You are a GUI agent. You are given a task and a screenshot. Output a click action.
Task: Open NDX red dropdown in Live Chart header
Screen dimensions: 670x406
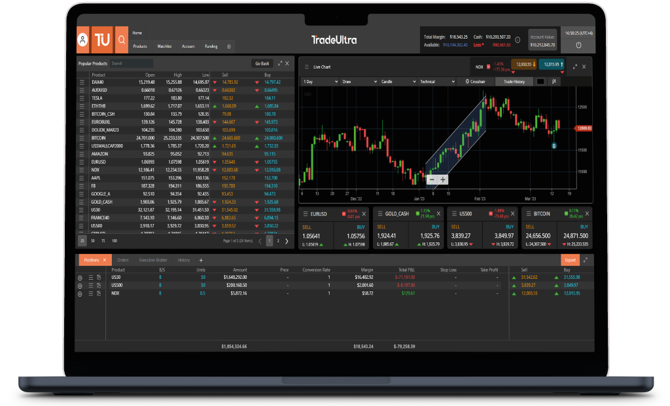click(x=488, y=67)
